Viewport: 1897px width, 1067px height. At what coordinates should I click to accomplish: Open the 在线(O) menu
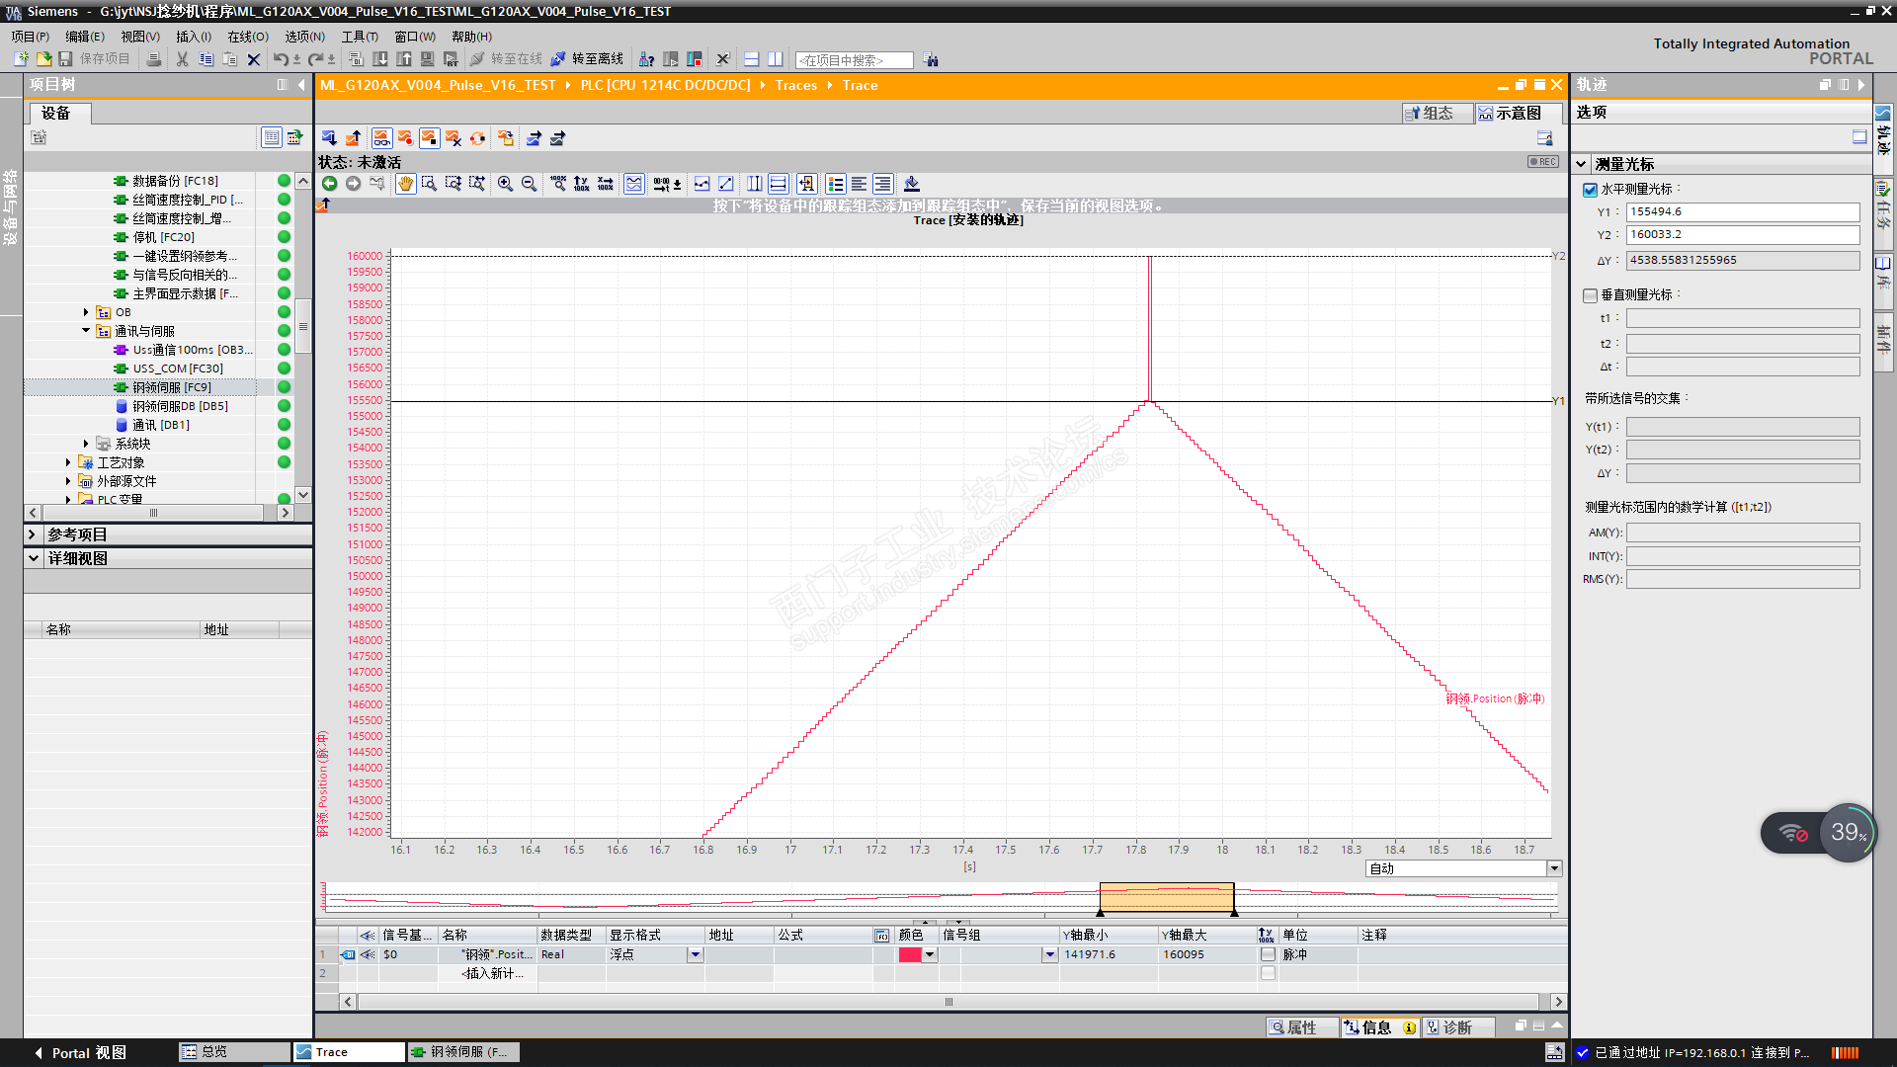pyautogui.click(x=247, y=37)
